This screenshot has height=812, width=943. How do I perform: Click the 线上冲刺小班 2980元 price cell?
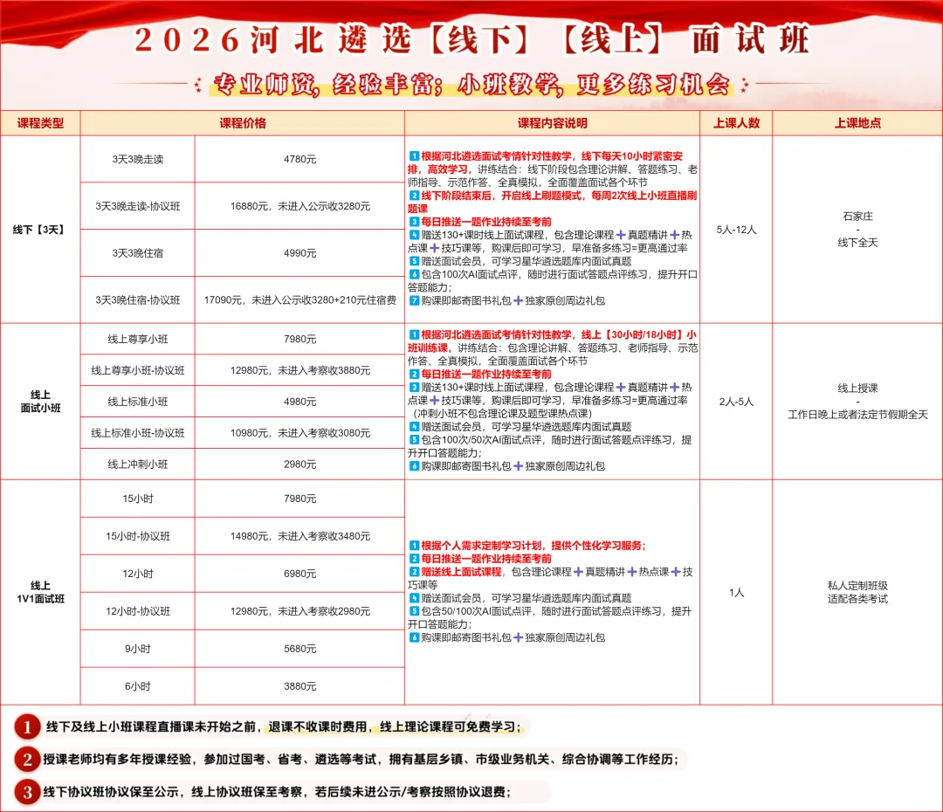click(299, 464)
